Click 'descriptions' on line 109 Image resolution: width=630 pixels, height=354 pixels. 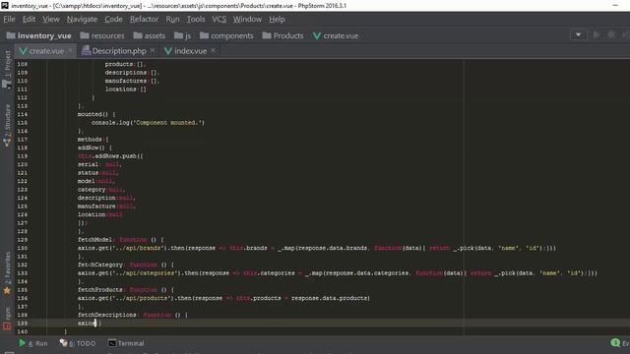coord(126,73)
